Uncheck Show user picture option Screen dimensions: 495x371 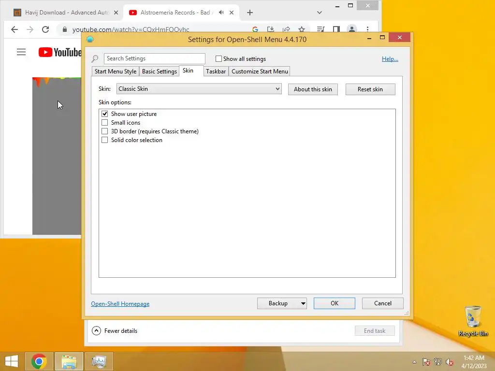coord(104,114)
